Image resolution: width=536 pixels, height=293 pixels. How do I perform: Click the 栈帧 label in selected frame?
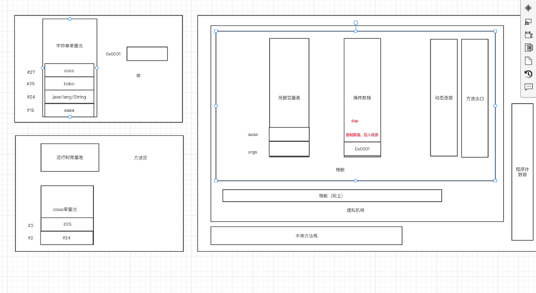[x=340, y=170]
